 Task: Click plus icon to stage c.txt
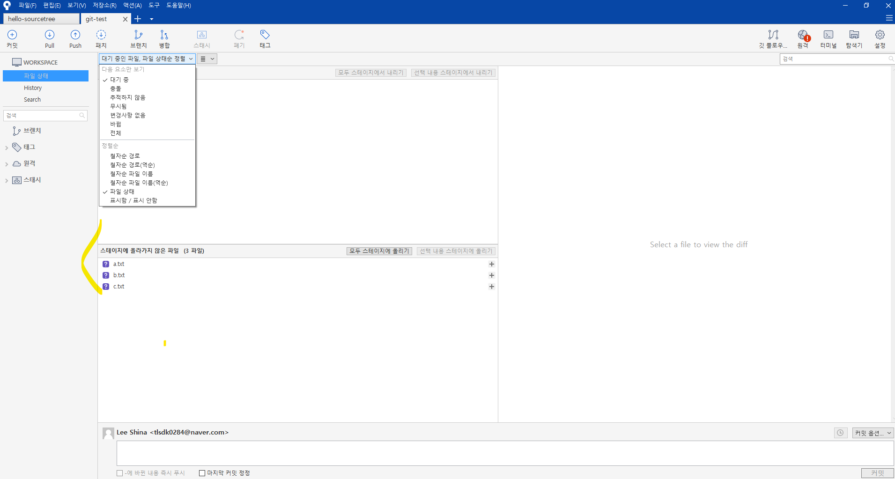coord(492,287)
